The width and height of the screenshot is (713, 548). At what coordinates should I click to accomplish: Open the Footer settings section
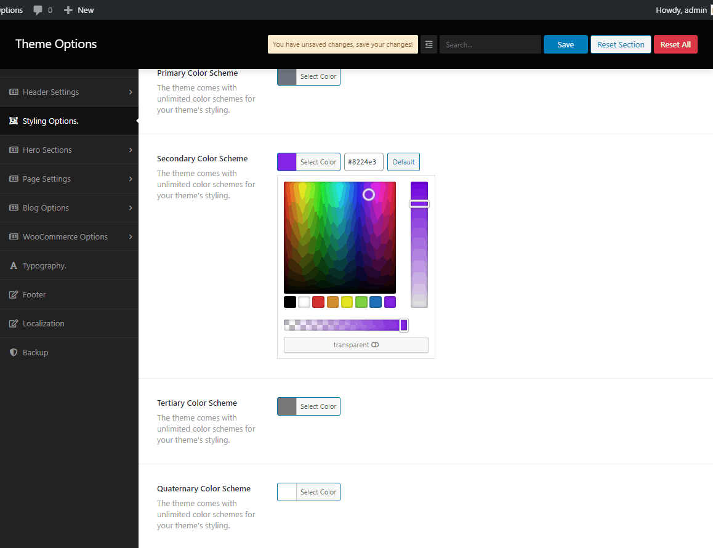(69, 294)
